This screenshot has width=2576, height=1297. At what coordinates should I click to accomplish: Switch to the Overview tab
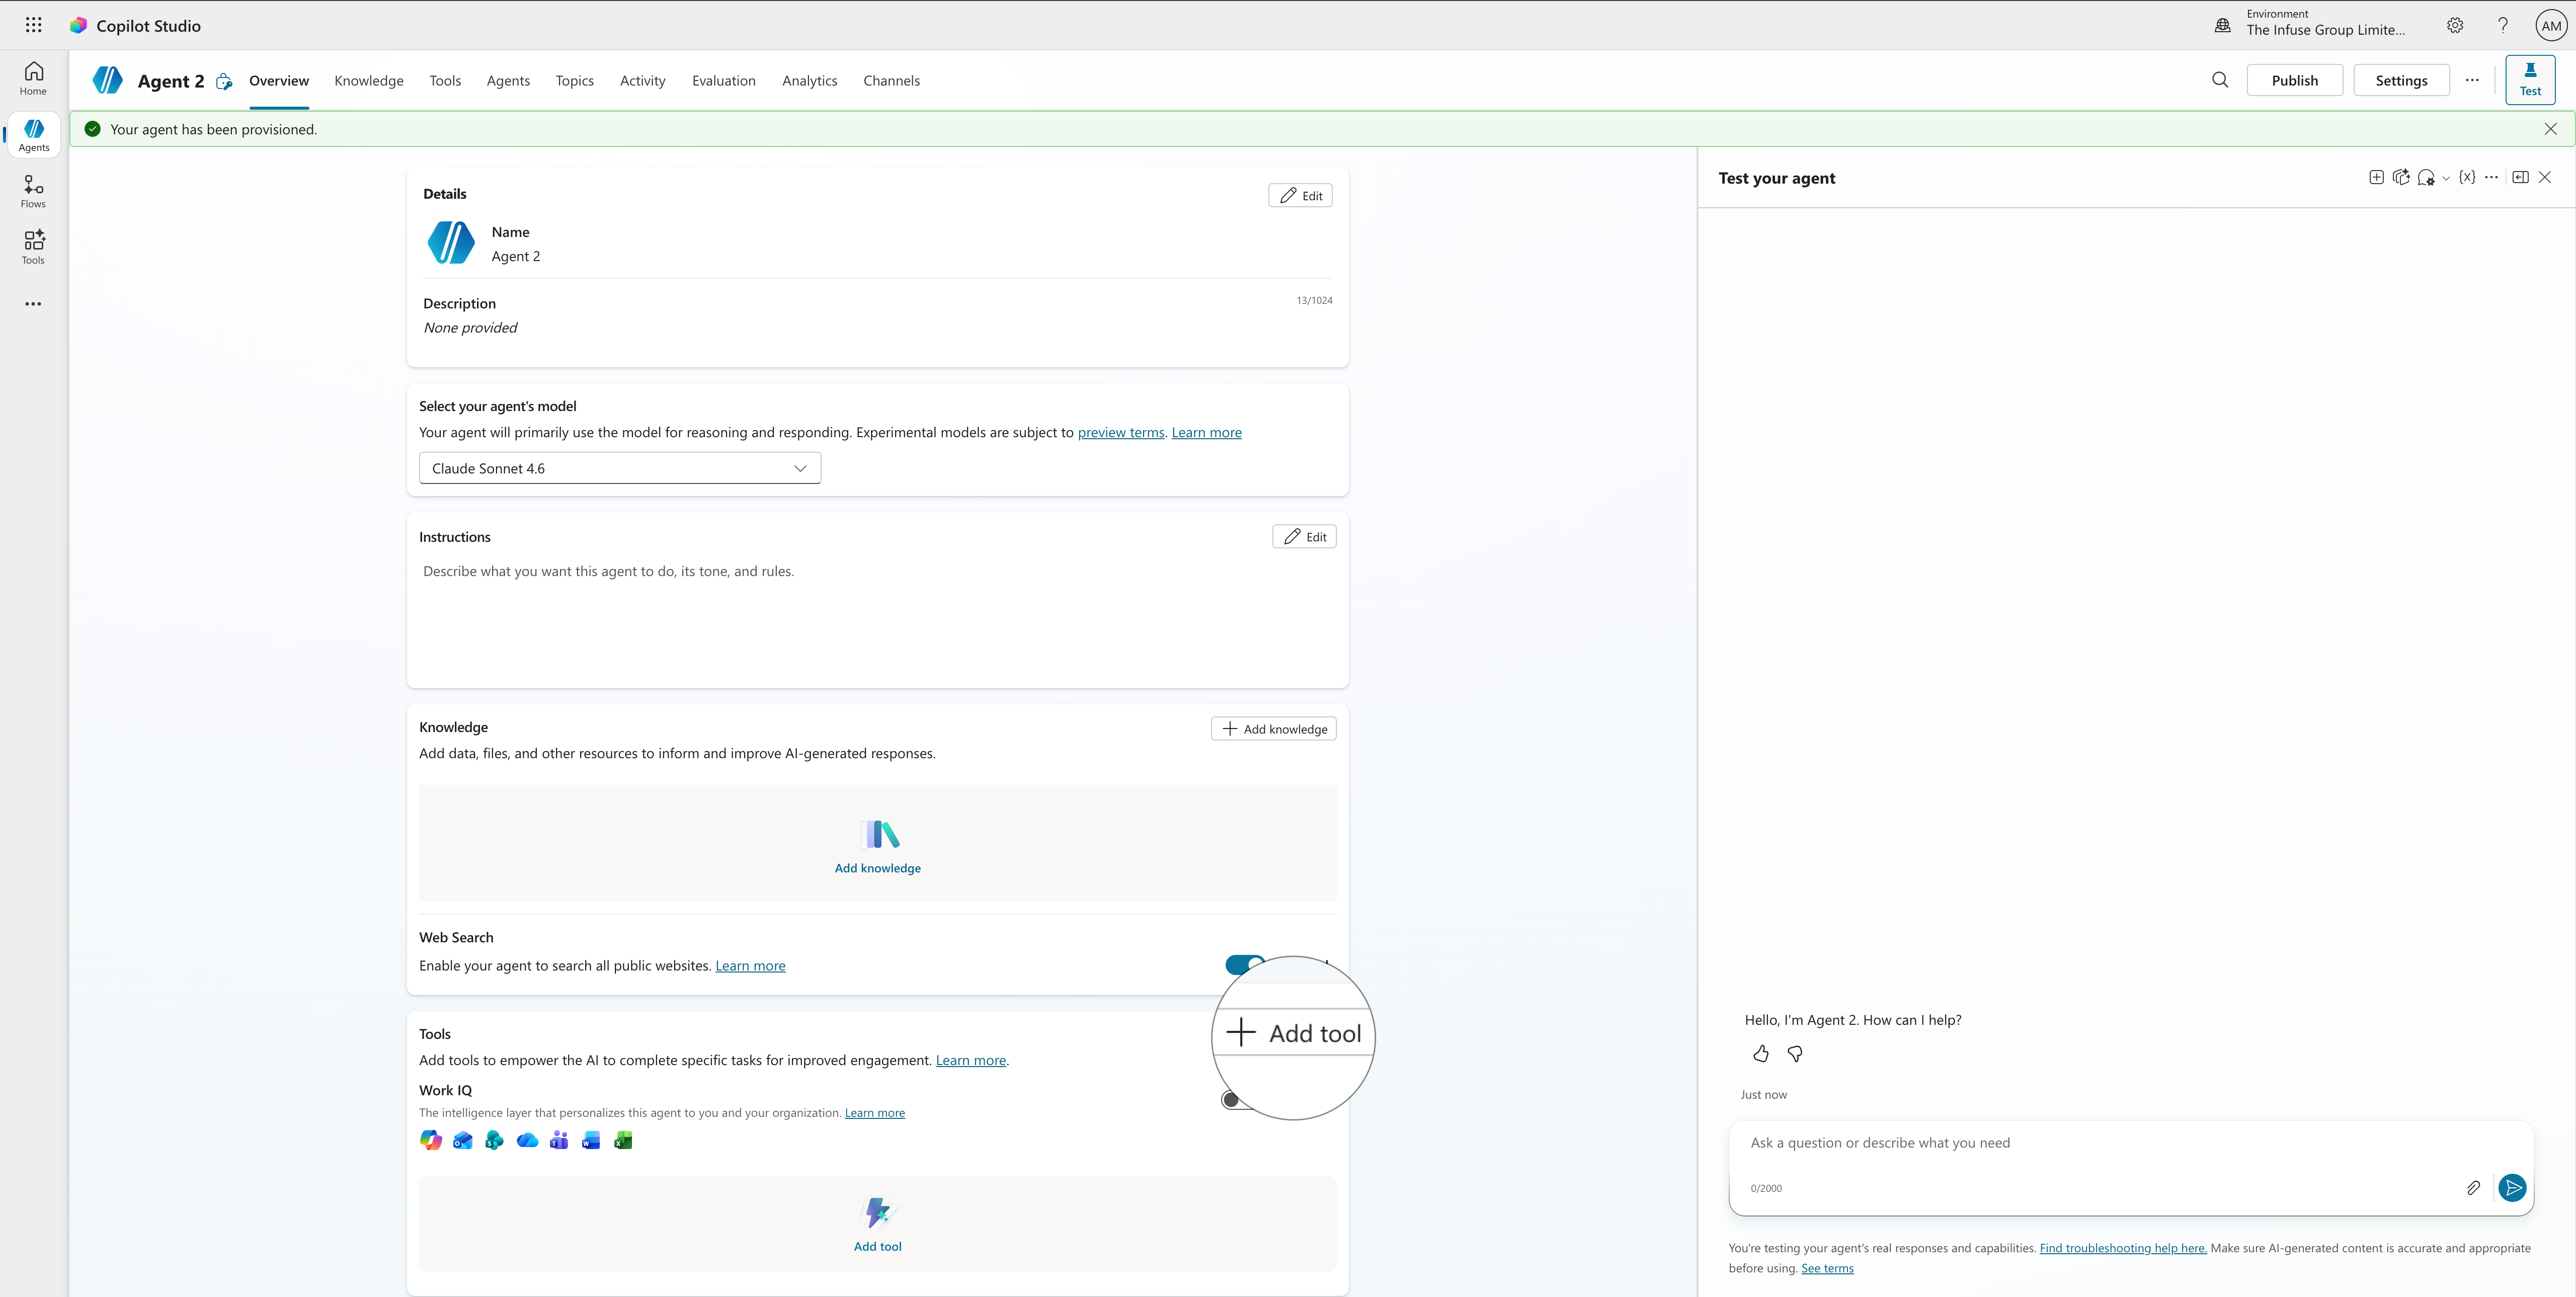[x=279, y=81]
